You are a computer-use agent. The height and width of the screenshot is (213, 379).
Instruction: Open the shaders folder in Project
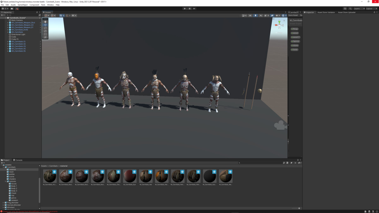pyautogui.click(x=12, y=179)
